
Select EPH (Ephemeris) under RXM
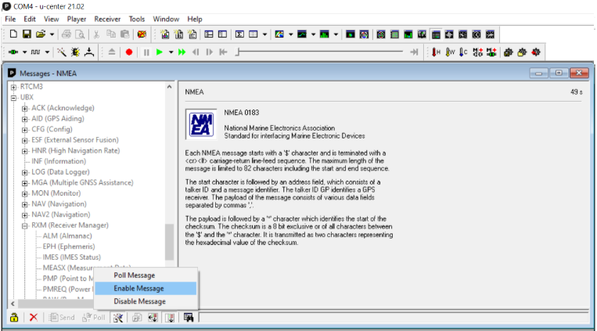(x=69, y=246)
